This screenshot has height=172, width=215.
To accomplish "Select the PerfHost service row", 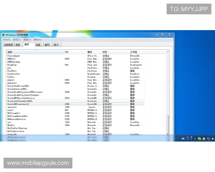I will [75, 71].
